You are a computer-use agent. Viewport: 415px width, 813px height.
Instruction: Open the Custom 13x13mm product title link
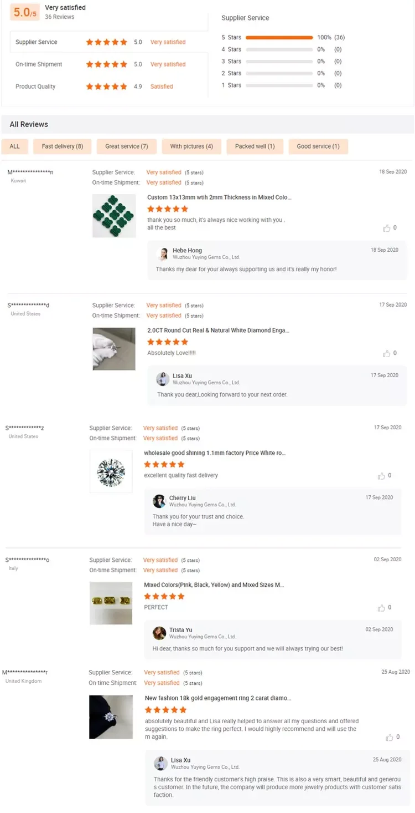219,197
